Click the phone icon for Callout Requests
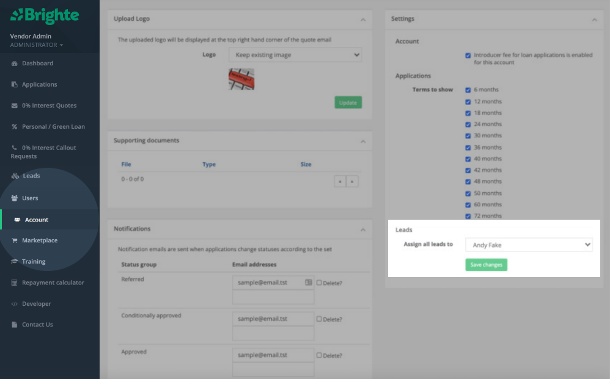The height and width of the screenshot is (379, 610). pyautogui.click(x=15, y=148)
